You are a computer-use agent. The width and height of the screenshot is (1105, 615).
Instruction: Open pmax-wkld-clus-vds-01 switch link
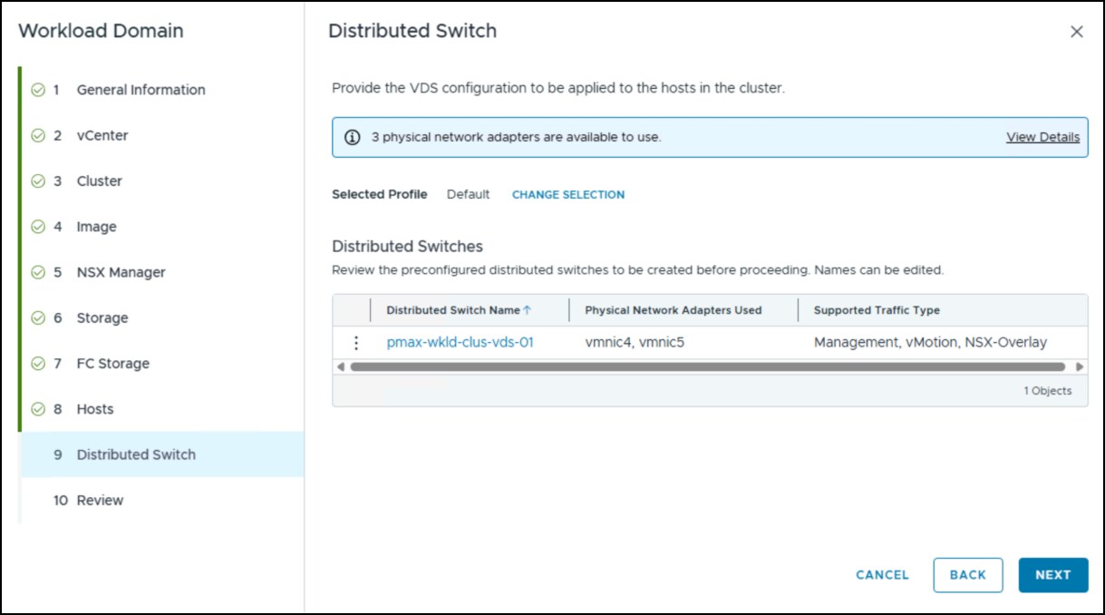pyautogui.click(x=460, y=343)
